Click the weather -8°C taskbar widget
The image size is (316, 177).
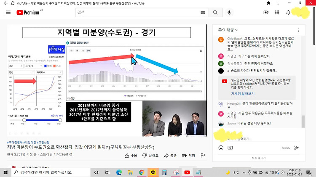[232, 172]
